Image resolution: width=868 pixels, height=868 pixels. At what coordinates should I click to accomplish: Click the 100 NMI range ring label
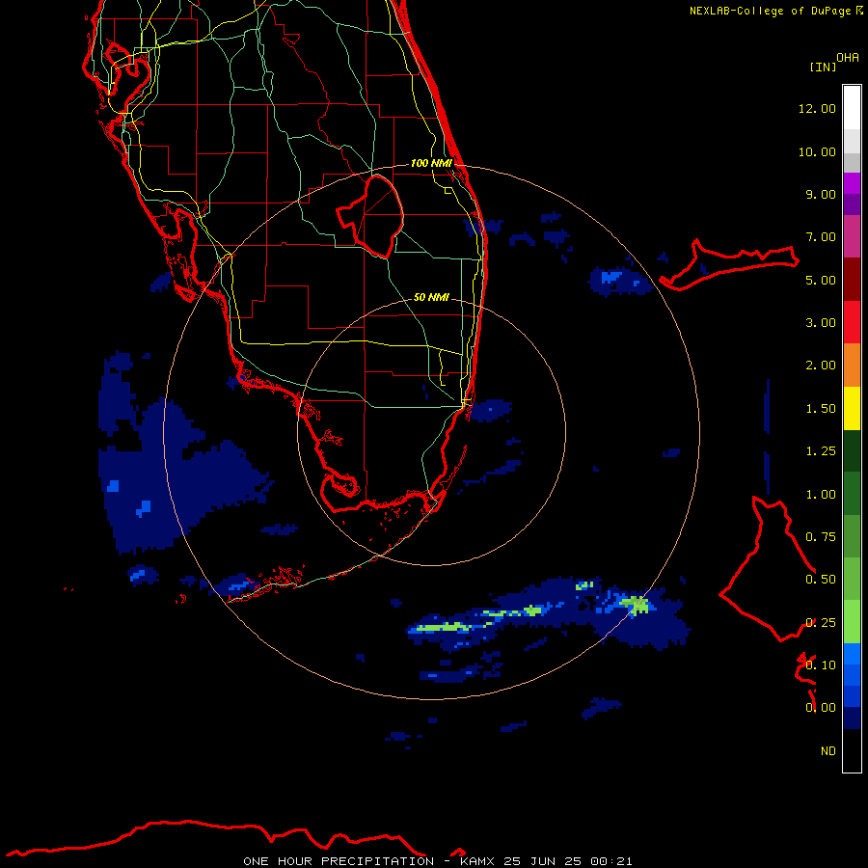pos(431,163)
